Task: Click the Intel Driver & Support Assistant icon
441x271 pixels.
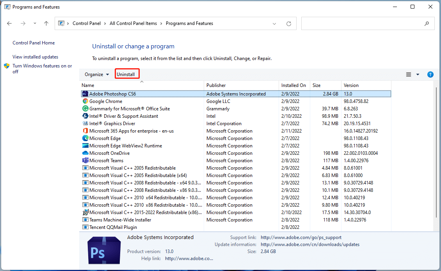Action: click(x=85, y=116)
